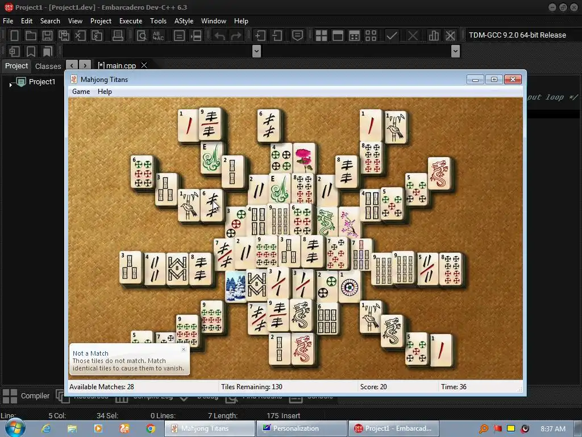Image resolution: width=582 pixels, height=437 pixels.
Task: Click the Rebuild All outlined-squares icon
Action: coord(371,36)
